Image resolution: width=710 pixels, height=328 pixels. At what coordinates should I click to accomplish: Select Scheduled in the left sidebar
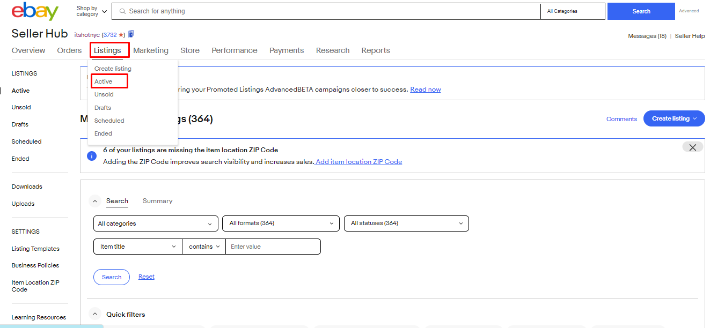coord(26,141)
